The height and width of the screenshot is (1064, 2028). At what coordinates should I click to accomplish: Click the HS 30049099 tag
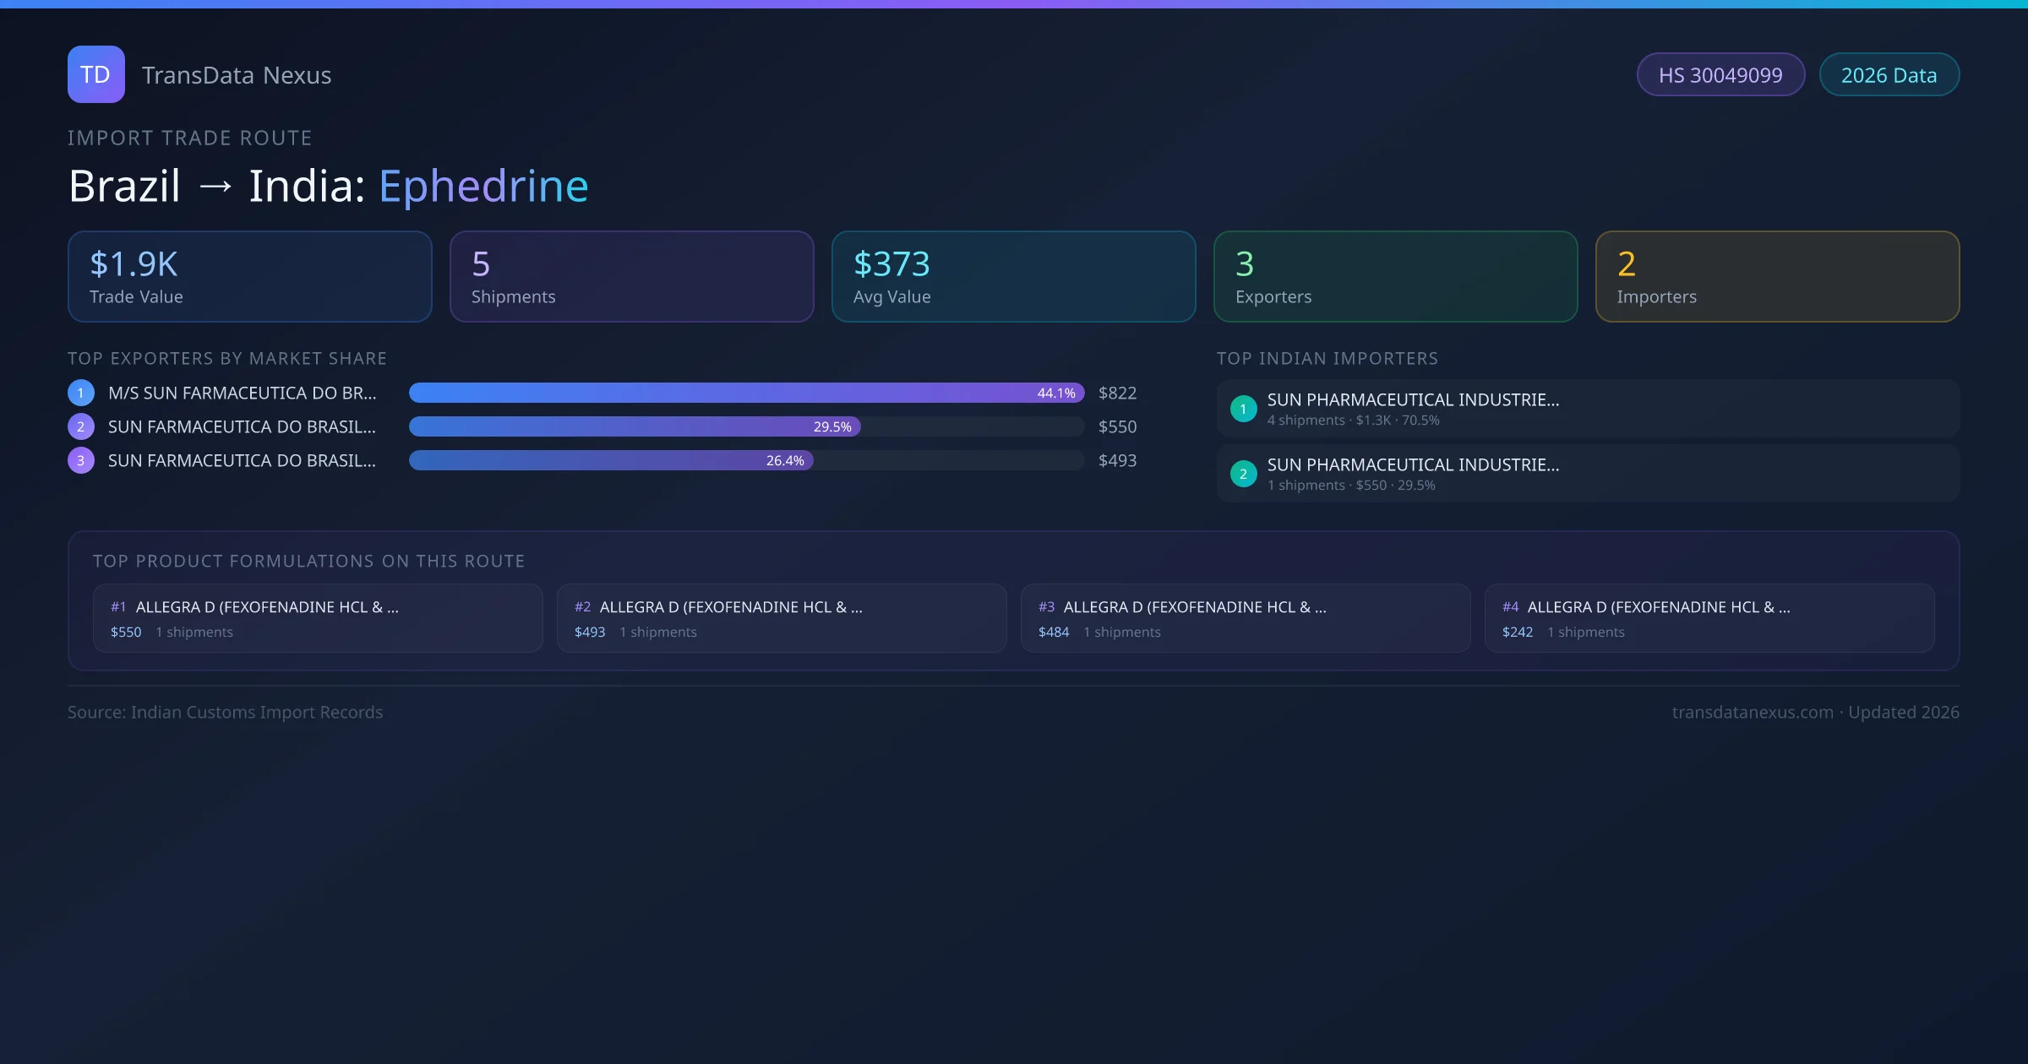(1720, 75)
